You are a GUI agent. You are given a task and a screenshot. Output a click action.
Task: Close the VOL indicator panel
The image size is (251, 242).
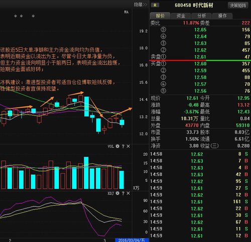click(128, 147)
